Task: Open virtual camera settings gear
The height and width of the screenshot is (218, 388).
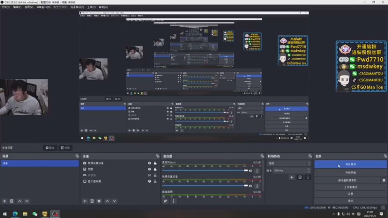Action: coord(384,180)
